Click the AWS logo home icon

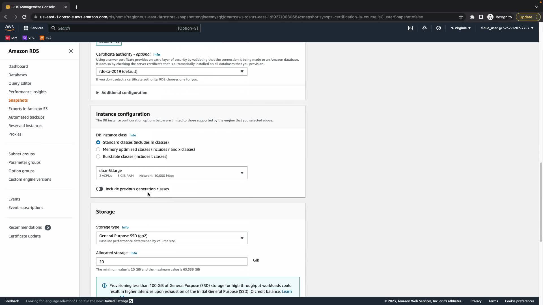(9, 28)
